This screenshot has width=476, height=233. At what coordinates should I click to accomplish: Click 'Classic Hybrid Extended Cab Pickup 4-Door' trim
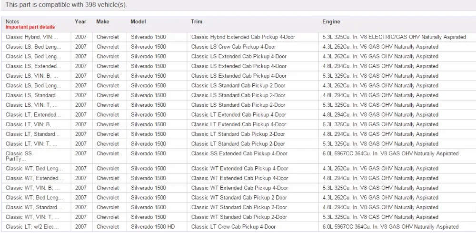point(243,37)
